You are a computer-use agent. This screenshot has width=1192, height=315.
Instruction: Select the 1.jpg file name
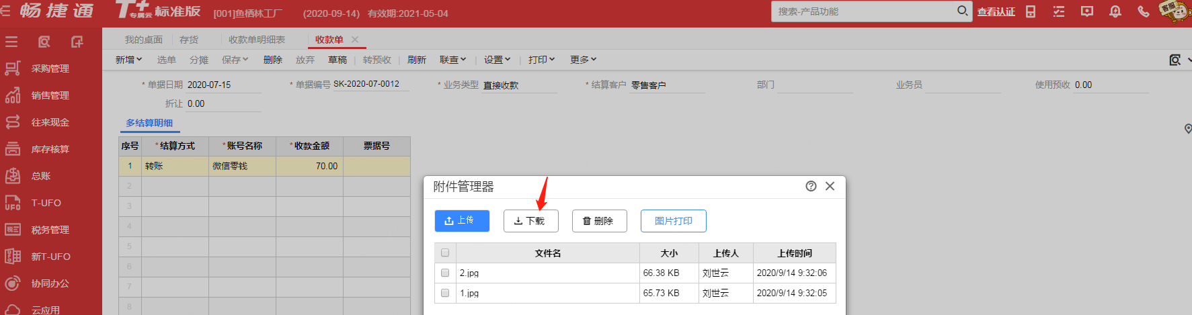tap(469, 294)
